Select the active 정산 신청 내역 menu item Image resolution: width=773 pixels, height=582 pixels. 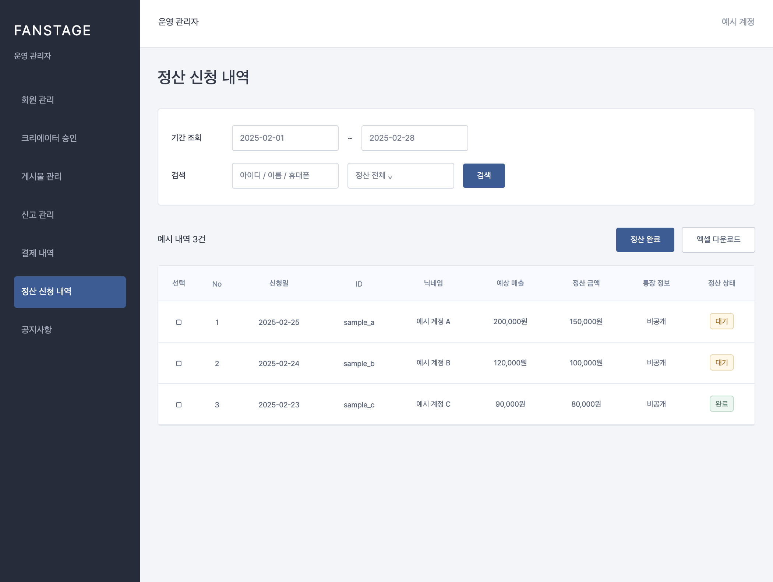pos(70,292)
